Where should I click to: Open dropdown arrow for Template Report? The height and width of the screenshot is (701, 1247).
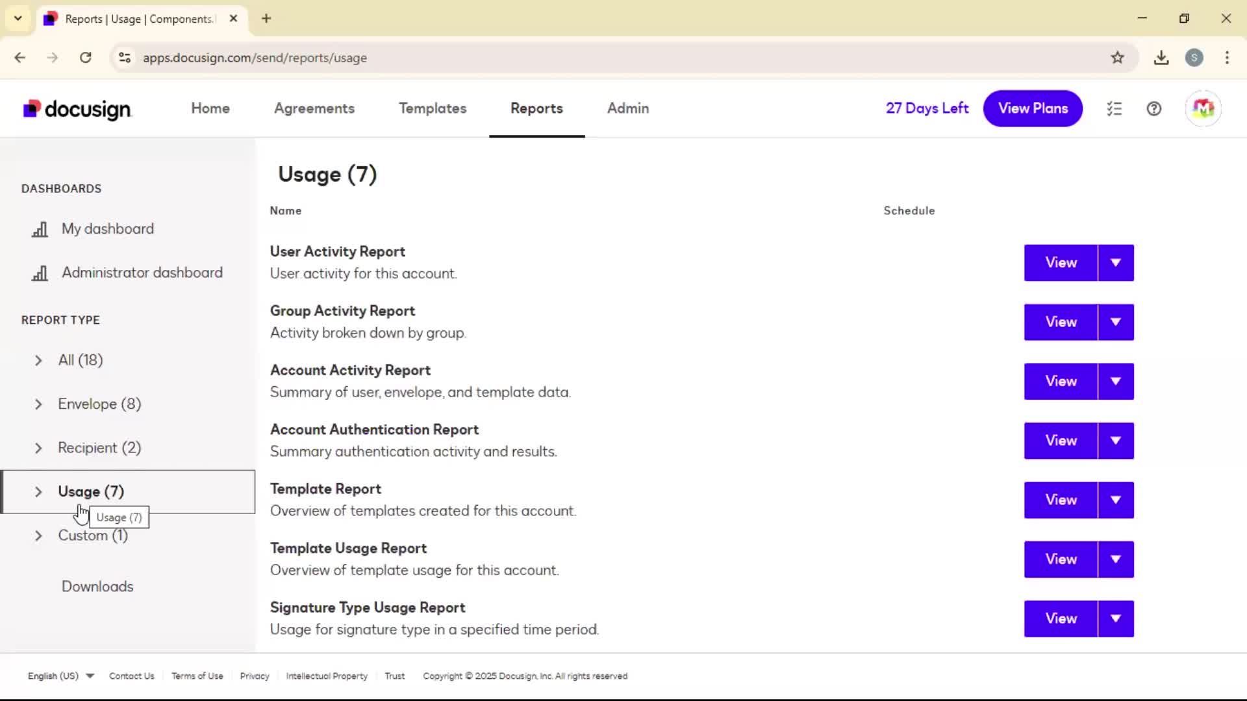click(x=1116, y=500)
